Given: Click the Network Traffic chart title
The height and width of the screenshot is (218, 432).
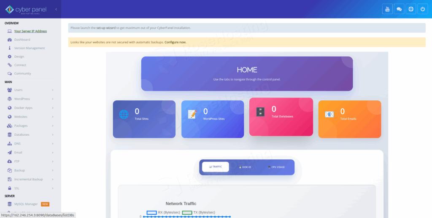Looking at the screenshot, I should pos(181,204).
